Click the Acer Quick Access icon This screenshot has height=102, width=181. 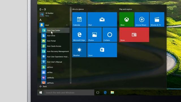point(44,46)
